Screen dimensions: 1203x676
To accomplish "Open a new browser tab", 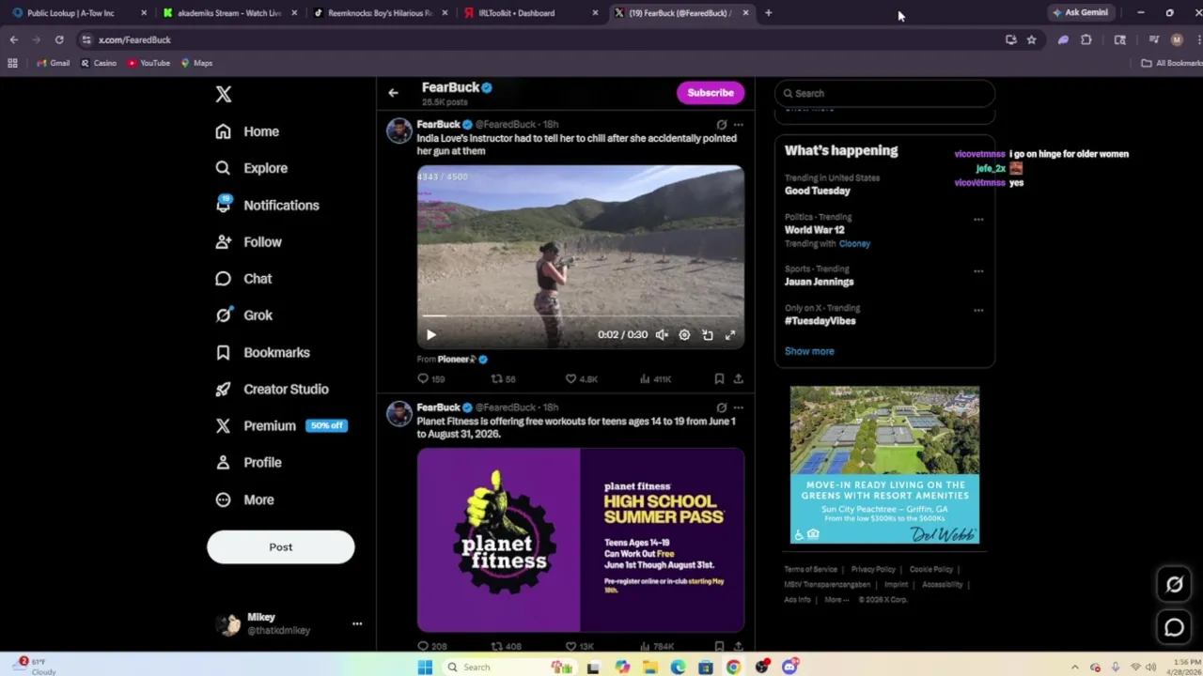I will tap(768, 13).
